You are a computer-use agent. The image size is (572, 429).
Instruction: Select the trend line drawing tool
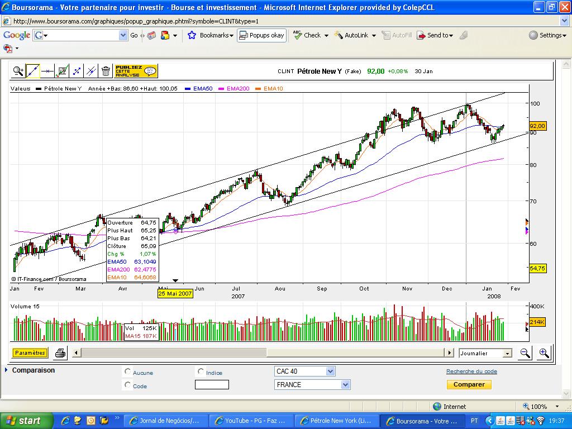pos(33,71)
